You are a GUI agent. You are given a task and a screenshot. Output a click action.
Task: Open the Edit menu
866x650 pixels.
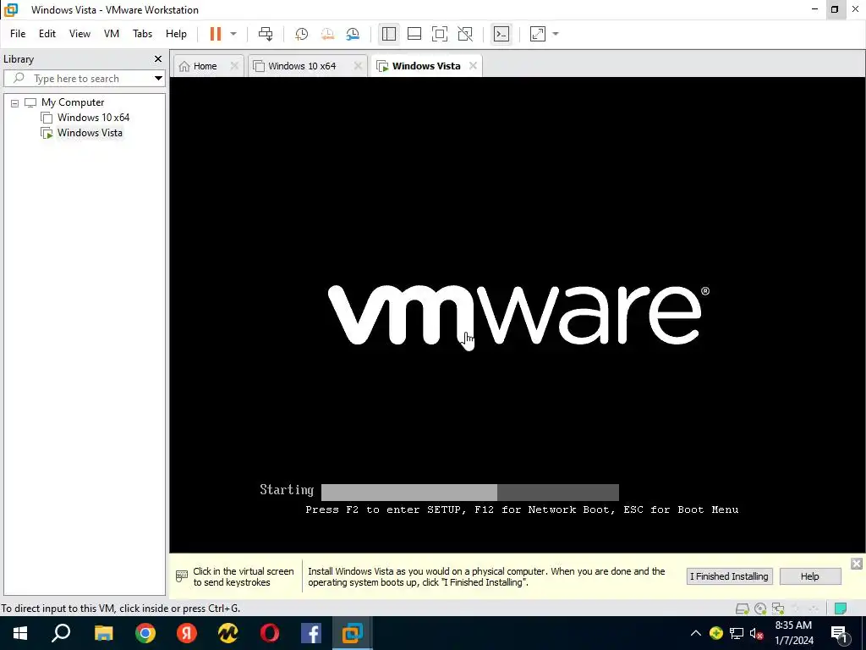point(47,34)
